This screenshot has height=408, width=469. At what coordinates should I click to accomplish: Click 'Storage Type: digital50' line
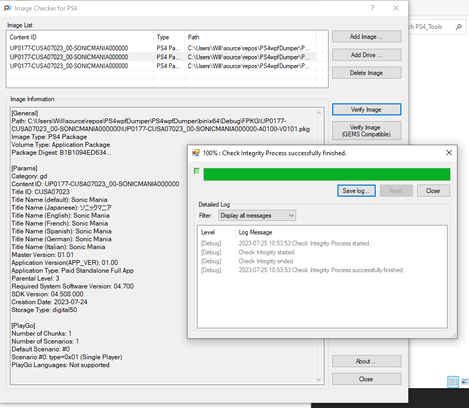44,310
